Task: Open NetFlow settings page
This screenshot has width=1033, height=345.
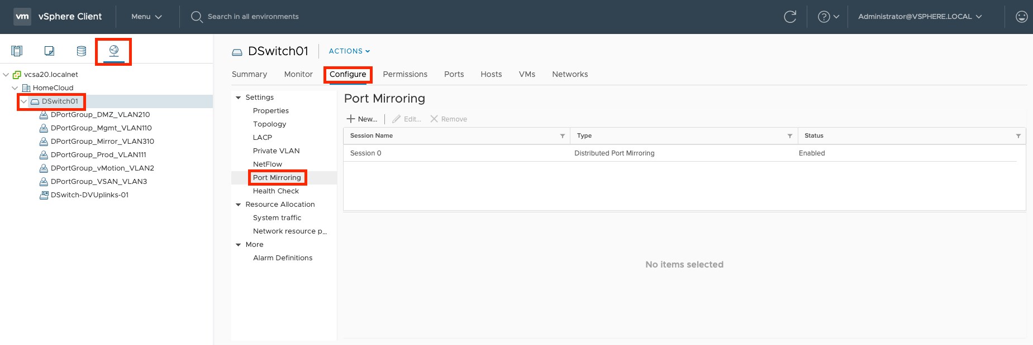Action: click(x=268, y=164)
